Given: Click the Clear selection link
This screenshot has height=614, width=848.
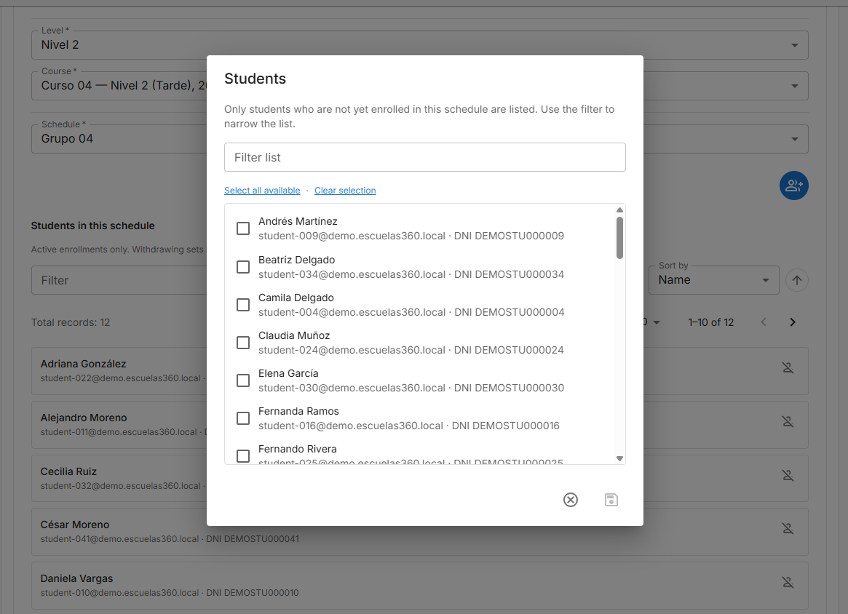Looking at the screenshot, I should (345, 191).
